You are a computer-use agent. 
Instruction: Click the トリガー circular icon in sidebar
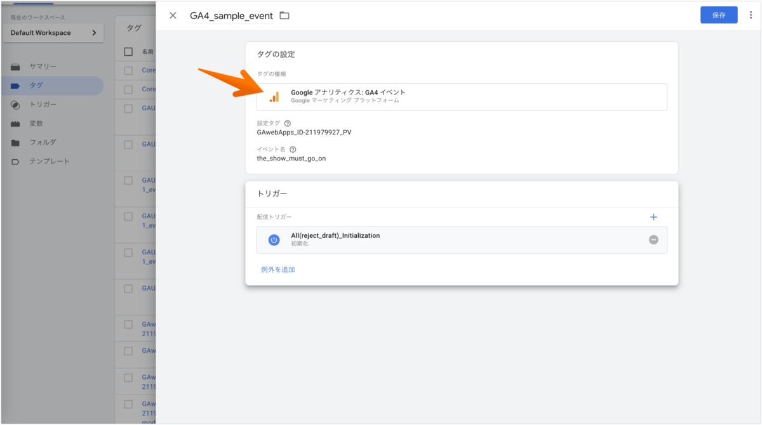[15, 105]
